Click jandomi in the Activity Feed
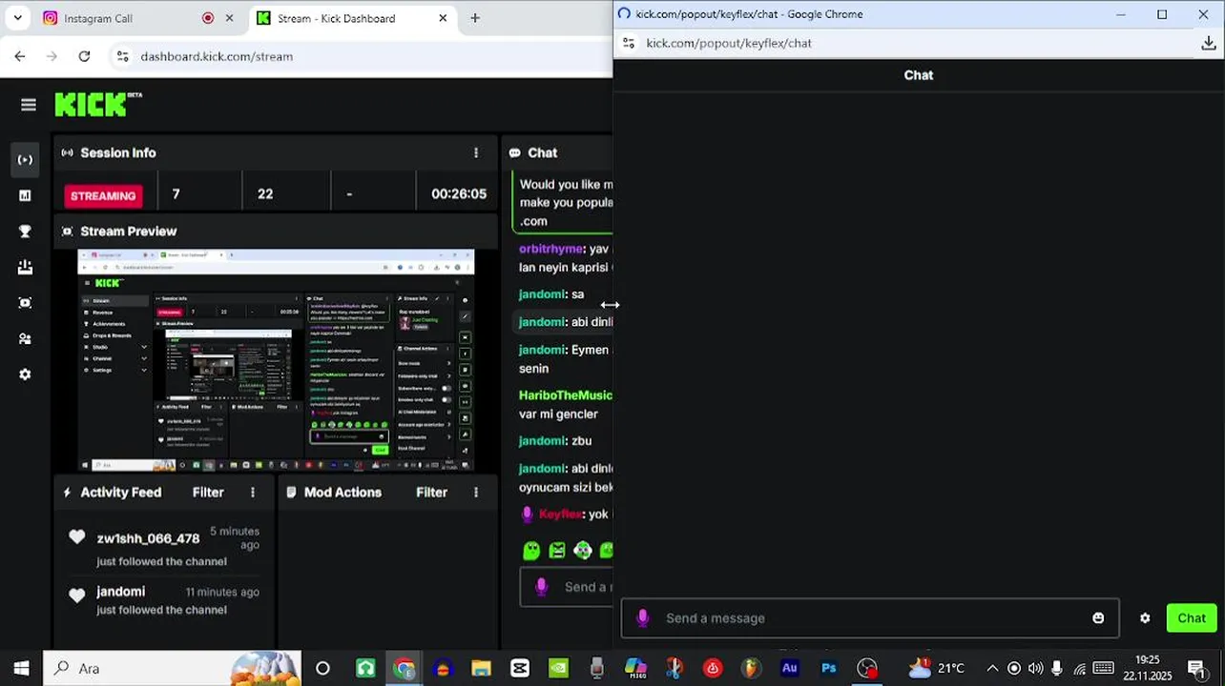Image resolution: width=1225 pixels, height=686 pixels. [121, 592]
